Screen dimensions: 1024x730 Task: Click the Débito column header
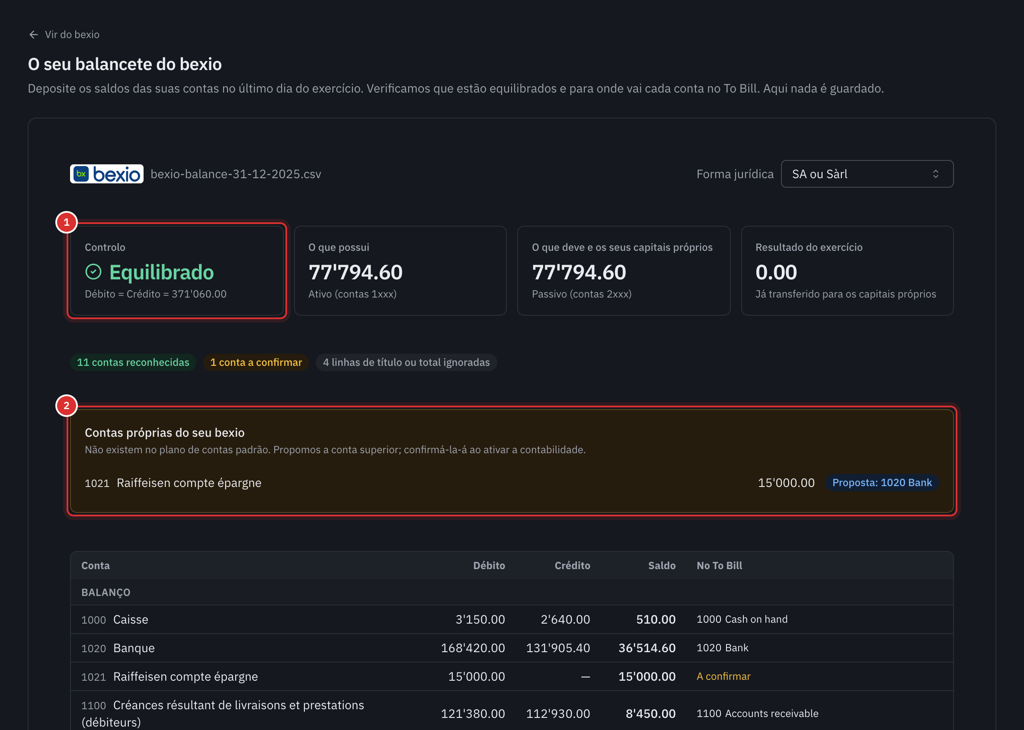pyautogui.click(x=489, y=566)
